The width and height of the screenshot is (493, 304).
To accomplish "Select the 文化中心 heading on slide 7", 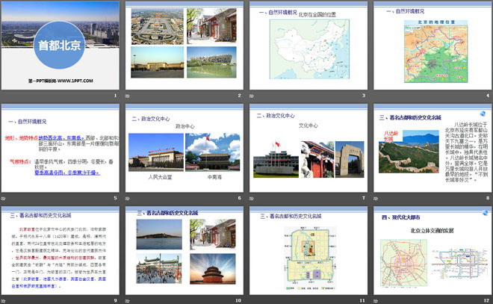I will pos(308,126).
